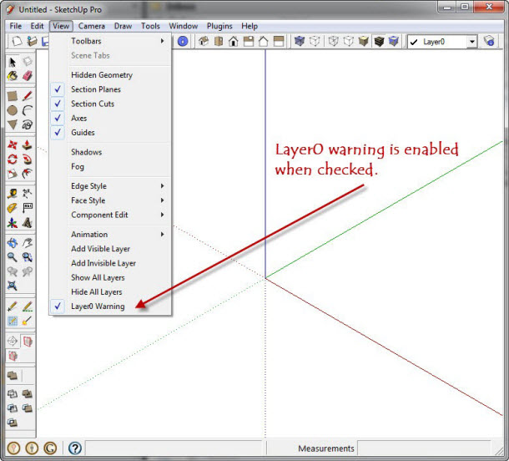
Task: Set Shaded With Textures style
Action: tap(379, 41)
